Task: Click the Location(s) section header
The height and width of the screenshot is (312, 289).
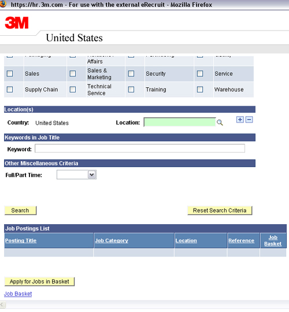Action: coord(129,109)
